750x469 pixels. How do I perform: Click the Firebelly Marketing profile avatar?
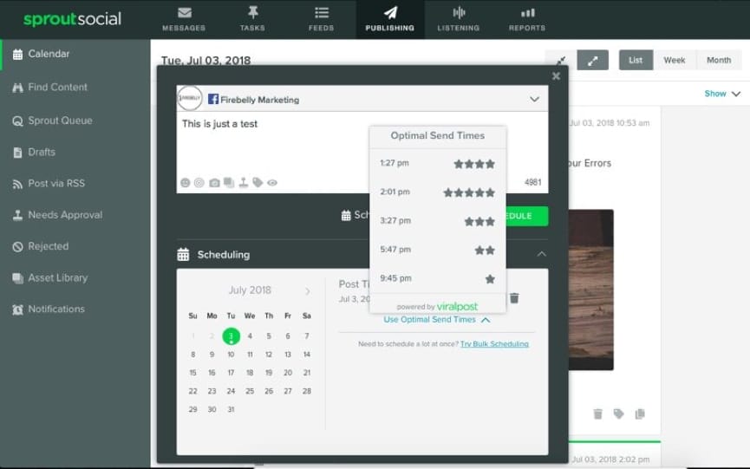tap(189, 98)
